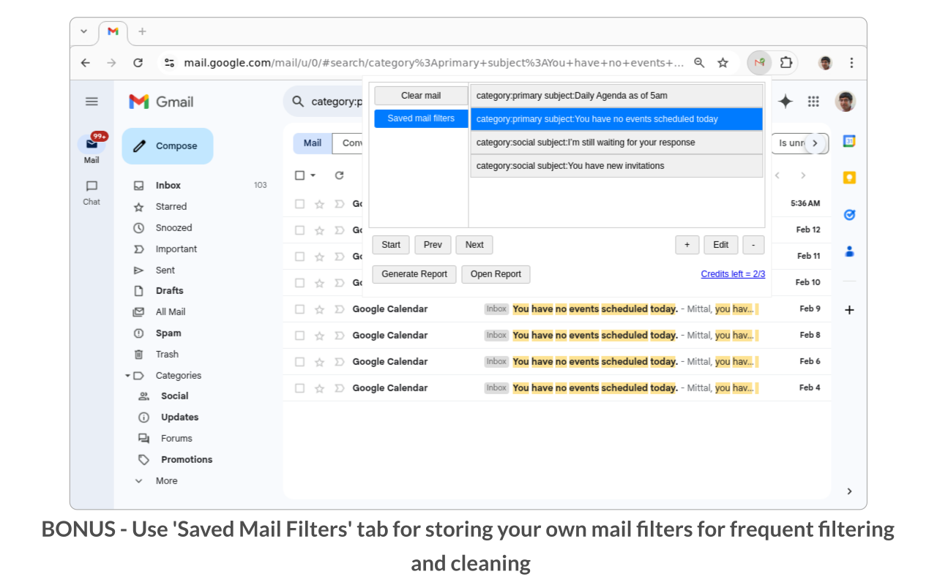Select filter 'Daily Agenda as of 5am'
This screenshot has width=937, height=585.
616,96
